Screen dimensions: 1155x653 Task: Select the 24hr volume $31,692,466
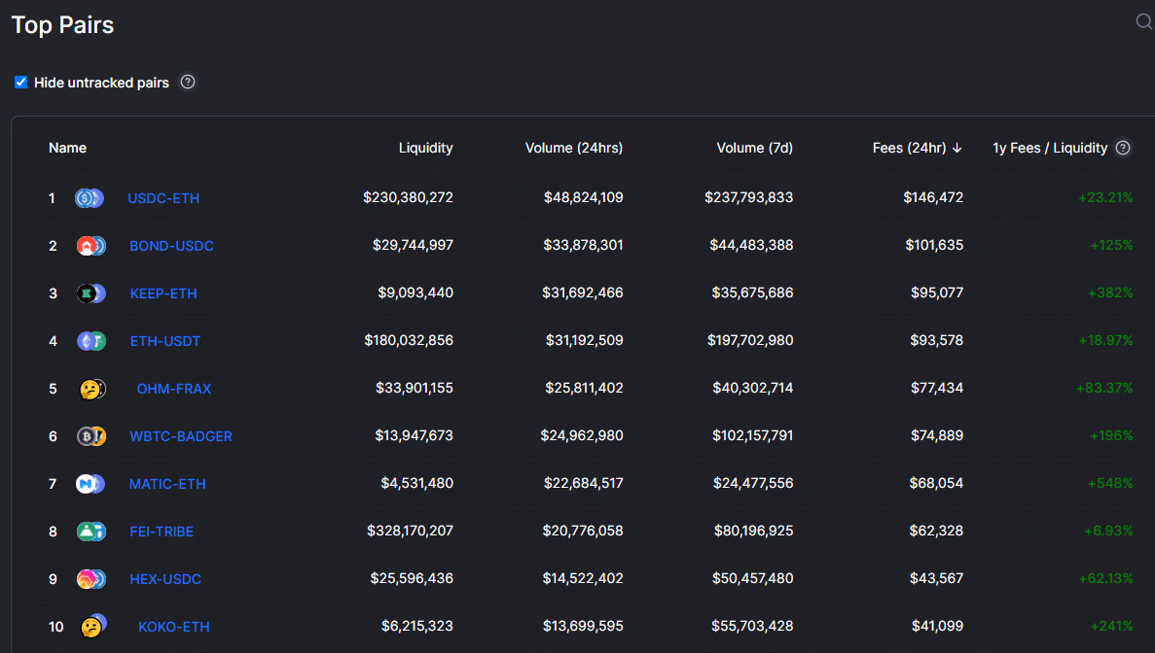tap(583, 292)
